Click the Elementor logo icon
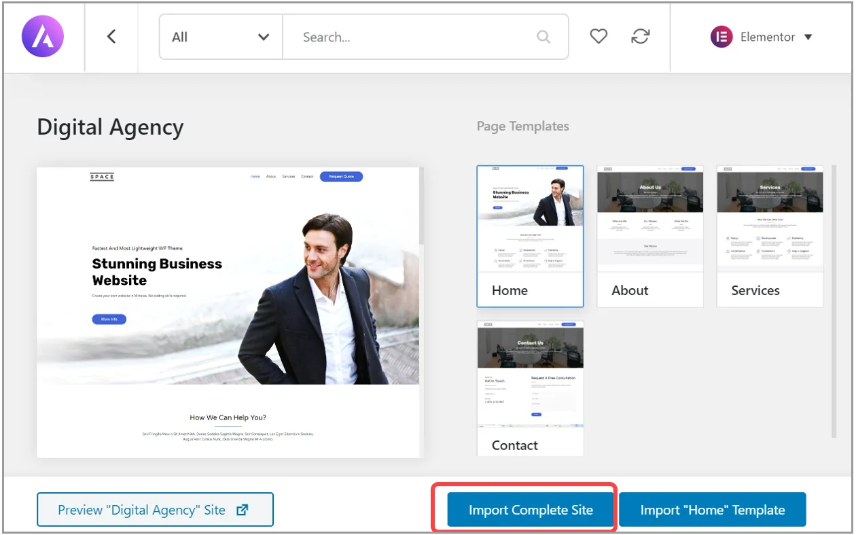The height and width of the screenshot is (535, 856). click(721, 37)
